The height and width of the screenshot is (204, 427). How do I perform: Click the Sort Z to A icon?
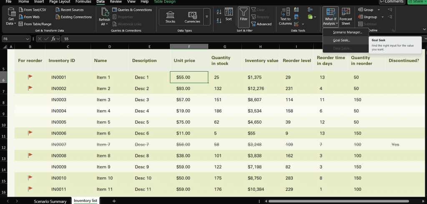[219, 21]
